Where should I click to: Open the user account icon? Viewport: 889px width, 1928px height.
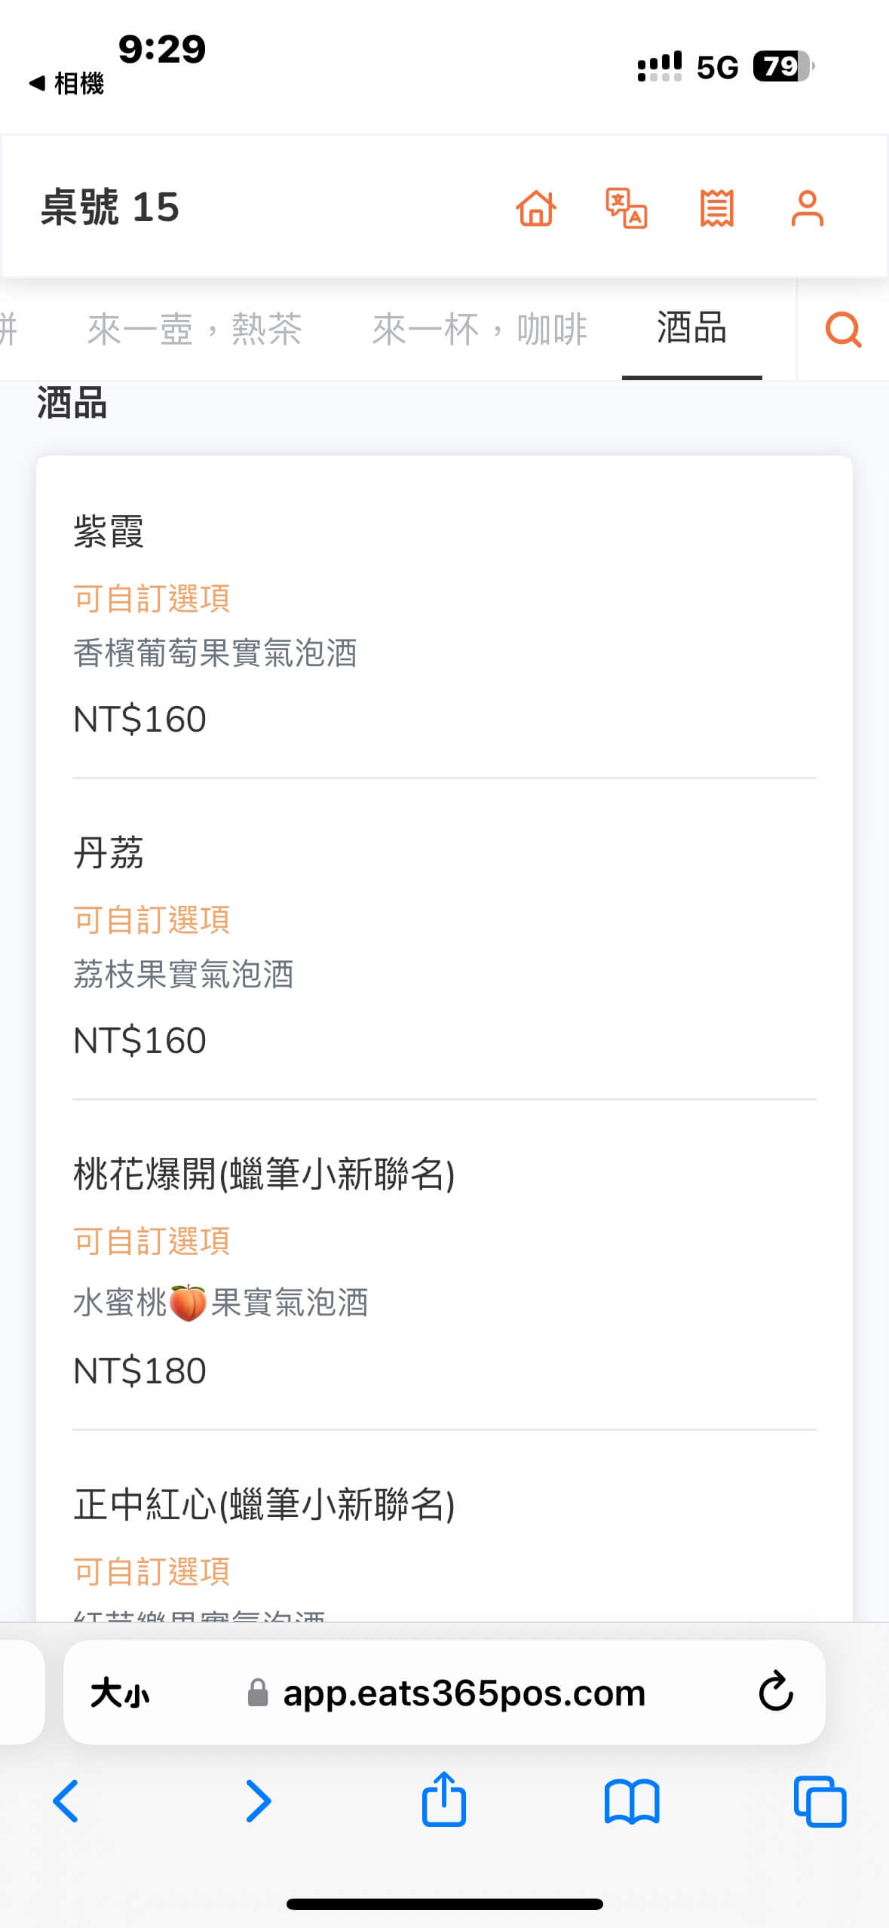click(x=807, y=208)
